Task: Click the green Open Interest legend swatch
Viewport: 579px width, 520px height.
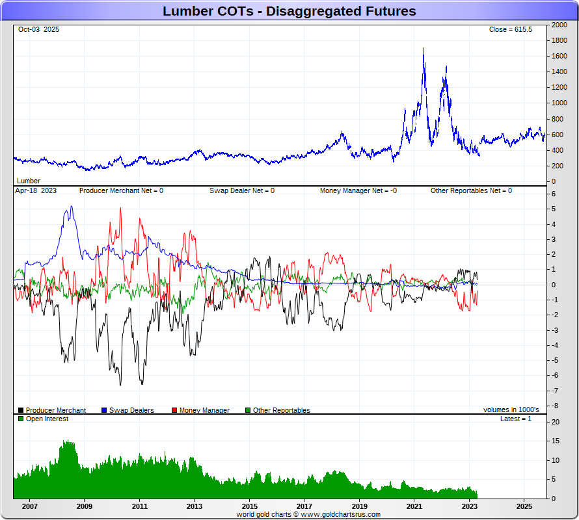Action: (21, 419)
